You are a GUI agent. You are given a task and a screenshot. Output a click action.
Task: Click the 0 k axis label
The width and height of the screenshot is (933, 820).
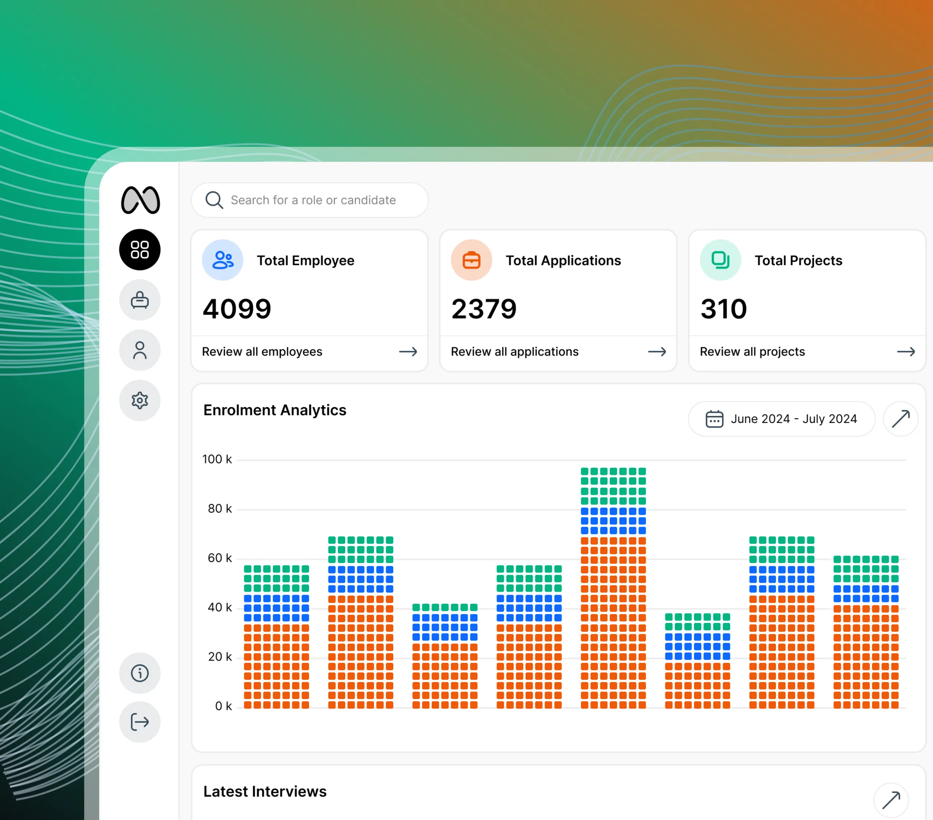pos(223,706)
